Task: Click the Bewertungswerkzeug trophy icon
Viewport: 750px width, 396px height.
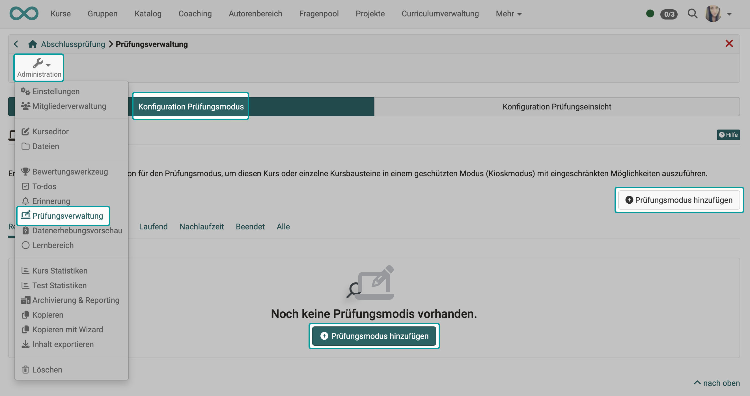Action: click(x=25, y=171)
